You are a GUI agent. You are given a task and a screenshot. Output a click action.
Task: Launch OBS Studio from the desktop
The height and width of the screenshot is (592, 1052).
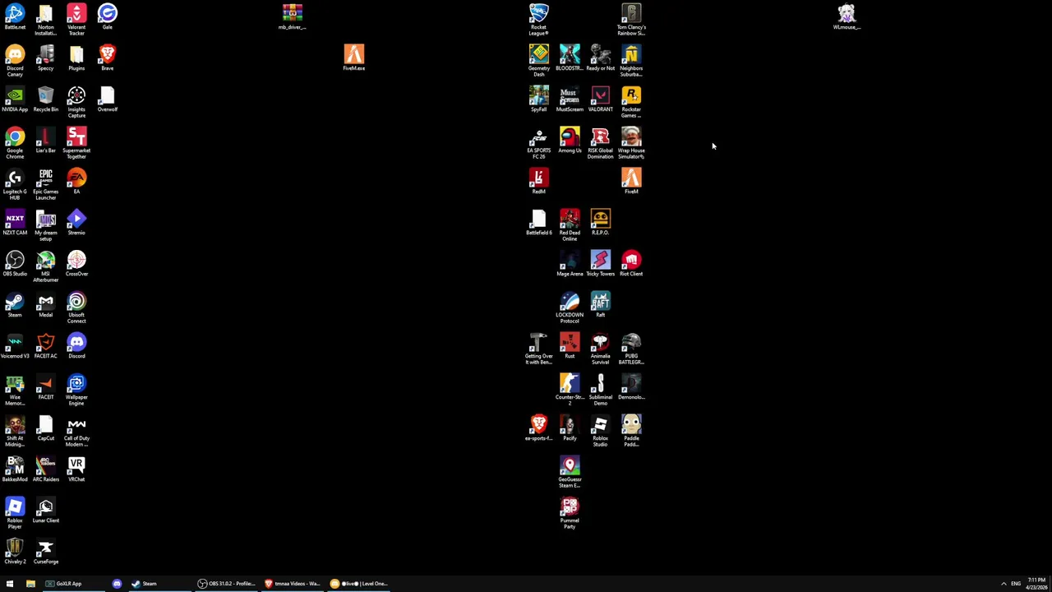[15, 264]
